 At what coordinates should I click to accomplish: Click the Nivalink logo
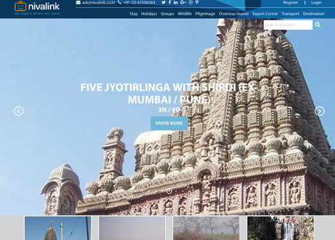click(x=37, y=8)
